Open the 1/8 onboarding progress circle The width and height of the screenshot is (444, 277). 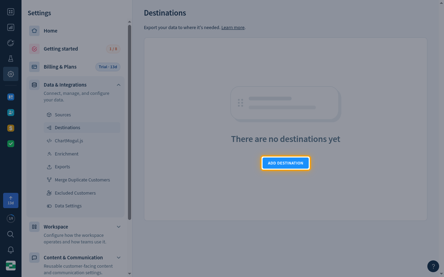click(x=11, y=218)
